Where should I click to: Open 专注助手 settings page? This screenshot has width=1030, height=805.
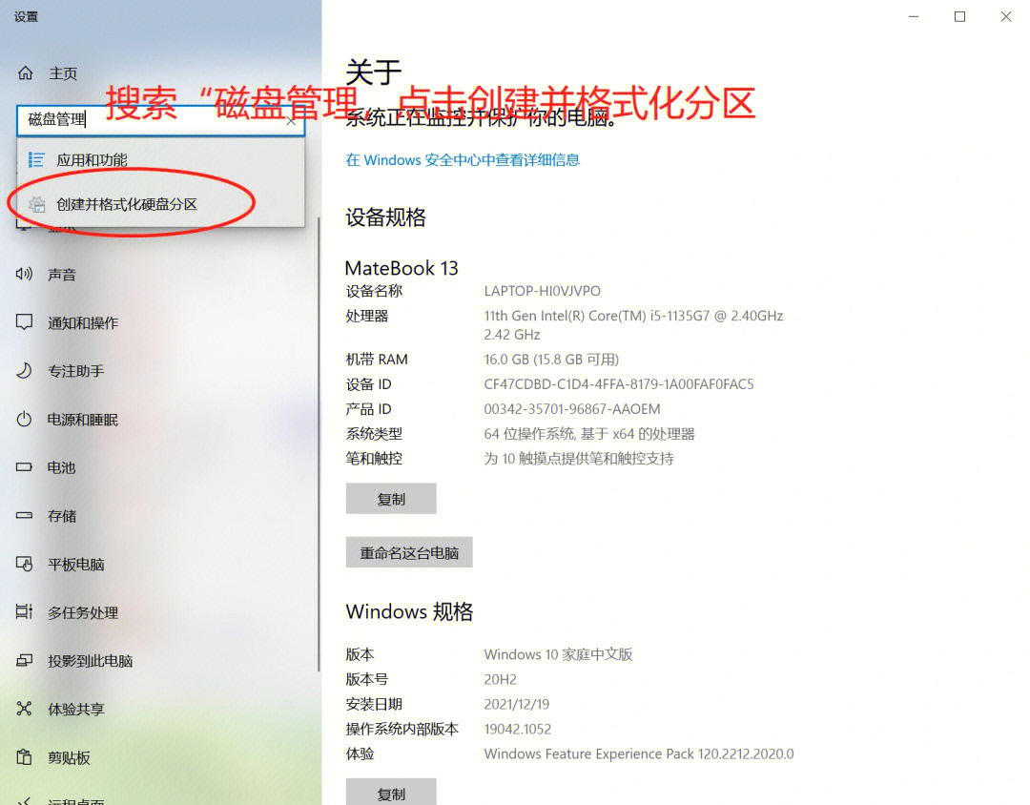[x=75, y=371]
